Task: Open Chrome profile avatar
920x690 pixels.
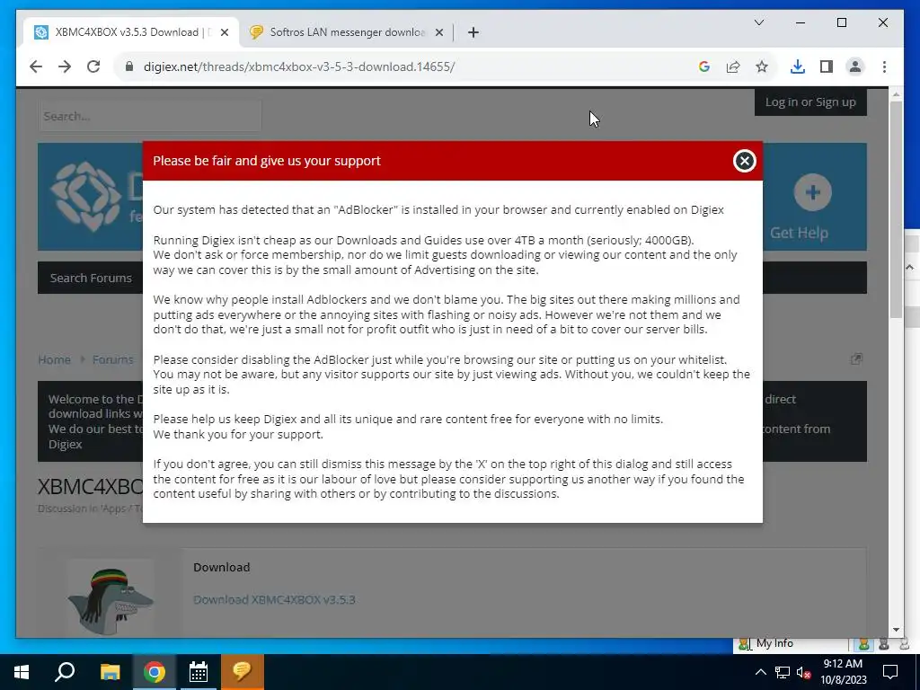Action: (x=855, y=66)
